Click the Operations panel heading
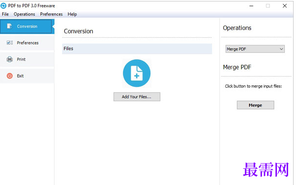This screenshot has height=185, width=298. pyautogui.click(x=237, y=28)
